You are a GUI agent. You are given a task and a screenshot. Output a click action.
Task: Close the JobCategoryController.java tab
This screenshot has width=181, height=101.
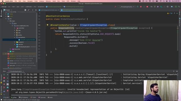(59, 10)
